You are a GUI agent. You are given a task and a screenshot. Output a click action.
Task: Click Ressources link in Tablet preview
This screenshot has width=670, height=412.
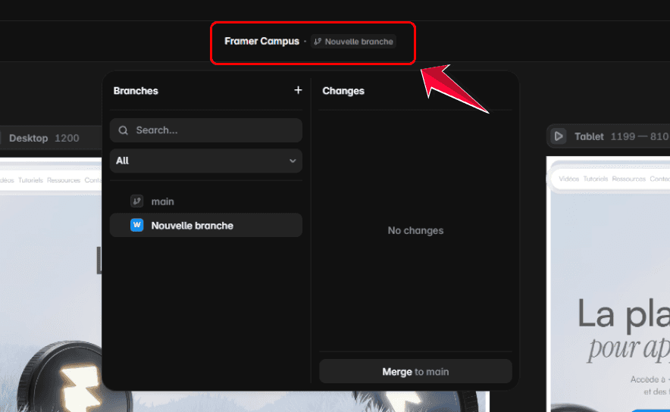tap(628, 179)
